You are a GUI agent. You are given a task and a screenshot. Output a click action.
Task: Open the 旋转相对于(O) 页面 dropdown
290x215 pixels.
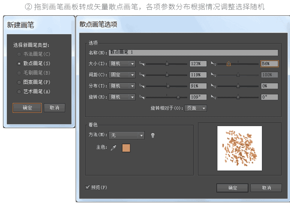pos(196,108)
